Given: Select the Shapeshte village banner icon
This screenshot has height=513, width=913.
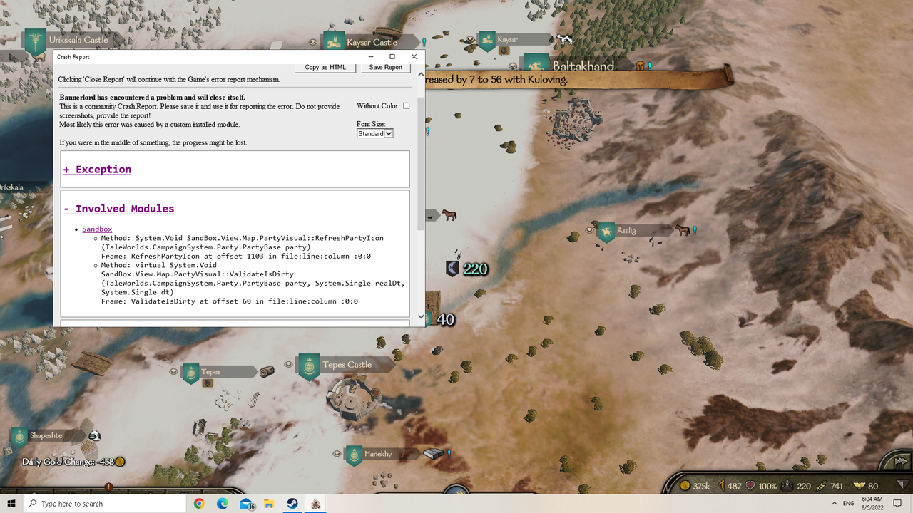Looking at the screenshot, I should 19,436.
